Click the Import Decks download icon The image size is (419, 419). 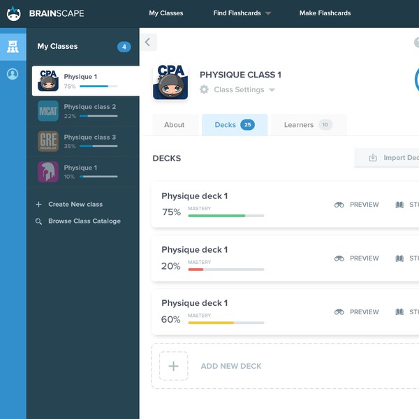(x=373, y=158)
